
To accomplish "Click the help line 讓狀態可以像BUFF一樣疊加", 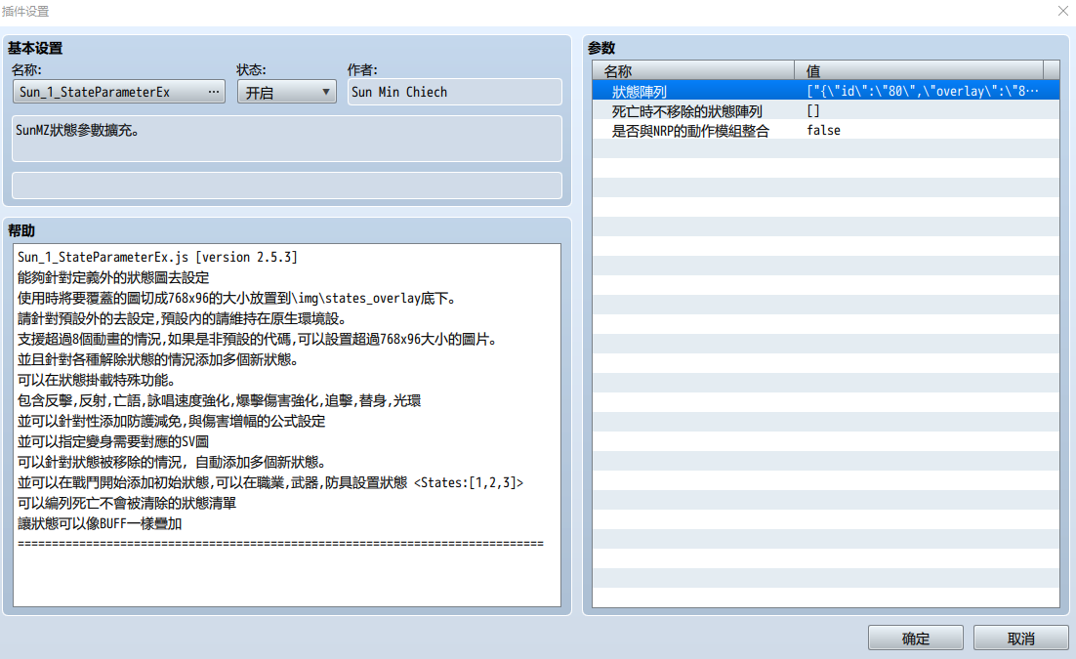I will coord(100,523).
